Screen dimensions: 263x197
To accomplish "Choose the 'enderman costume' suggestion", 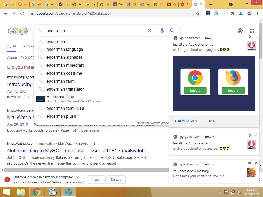I will point(102,73).
